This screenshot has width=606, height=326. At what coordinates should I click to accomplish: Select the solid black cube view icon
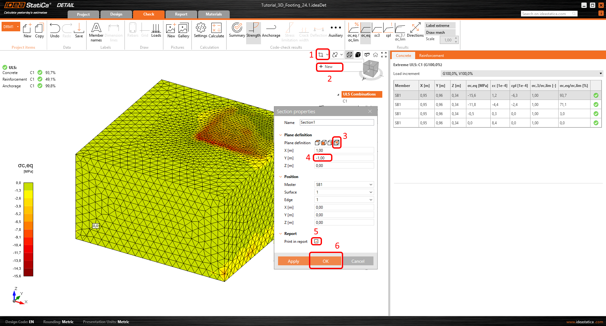(358, 55)
